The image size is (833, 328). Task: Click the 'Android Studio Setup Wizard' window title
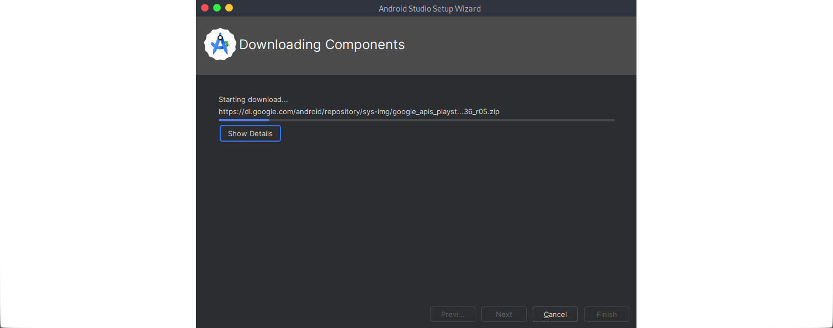click(429, 8)
